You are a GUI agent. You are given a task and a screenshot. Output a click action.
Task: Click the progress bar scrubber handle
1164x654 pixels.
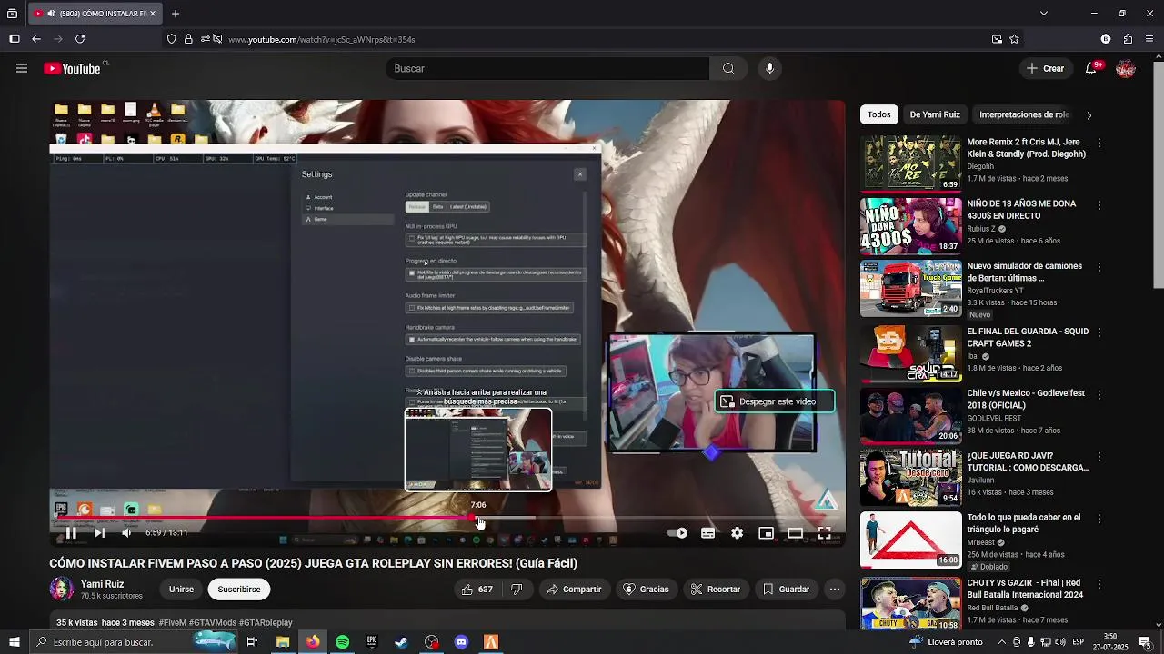[x=474, y=518]
